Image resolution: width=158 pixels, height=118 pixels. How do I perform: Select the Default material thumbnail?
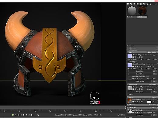coord(132,11)
